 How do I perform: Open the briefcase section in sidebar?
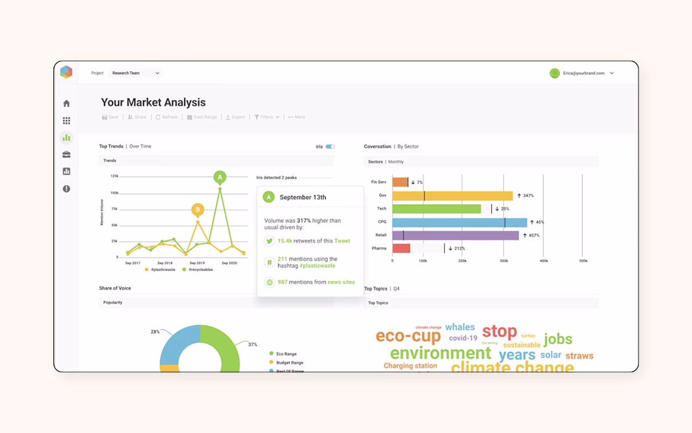66,155
